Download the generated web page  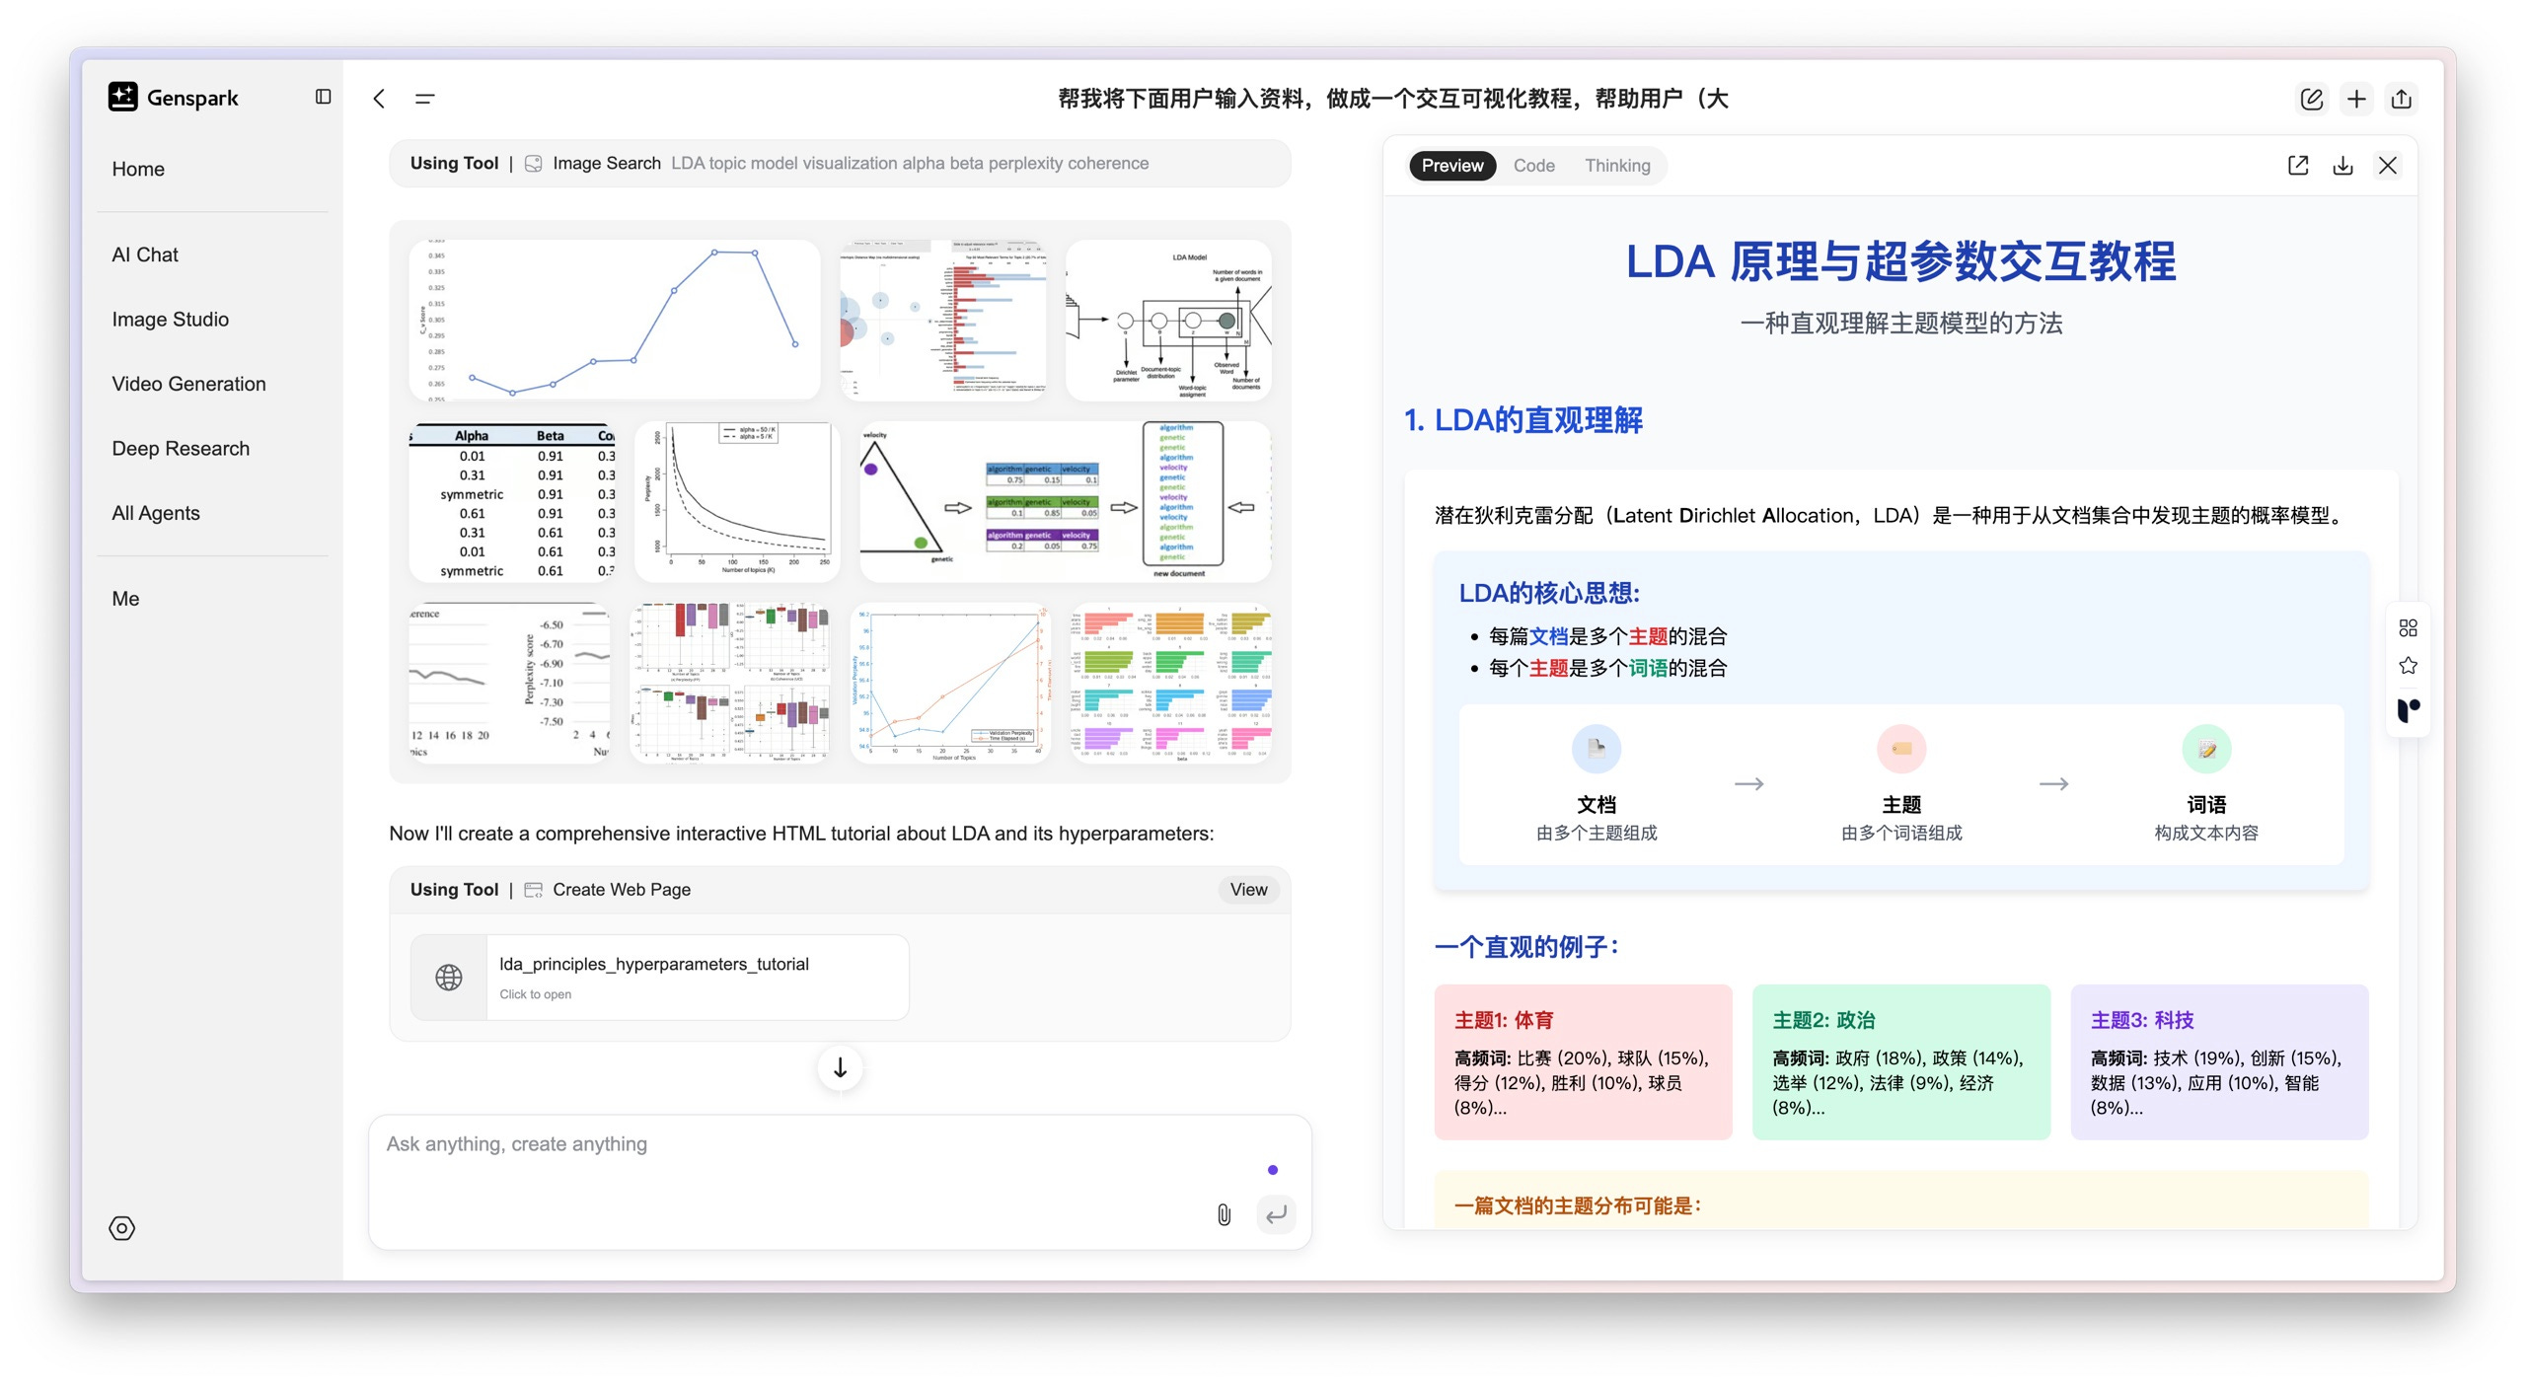tap(2342, 166)
